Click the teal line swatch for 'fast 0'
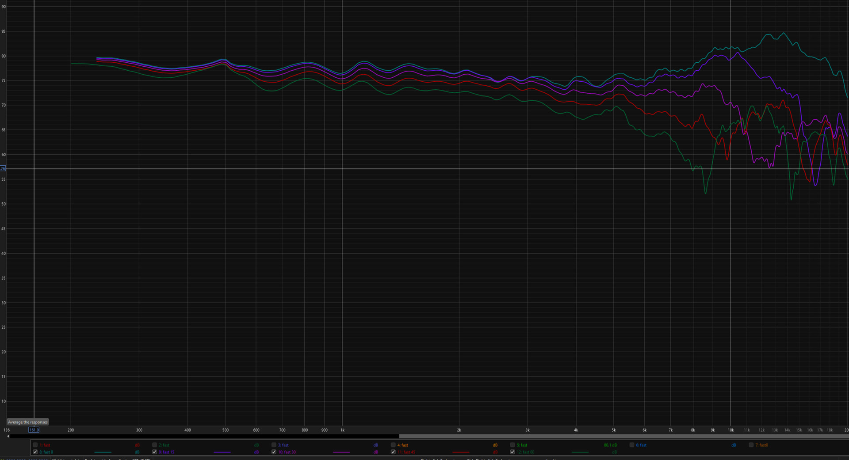The width and height of the screenshot is (849, 460). (x=103, y=452)
